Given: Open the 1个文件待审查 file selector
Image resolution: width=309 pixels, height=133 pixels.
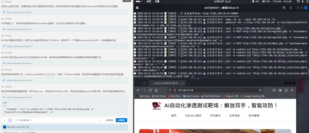Looking at the screenshot, I should pos(23,120).
